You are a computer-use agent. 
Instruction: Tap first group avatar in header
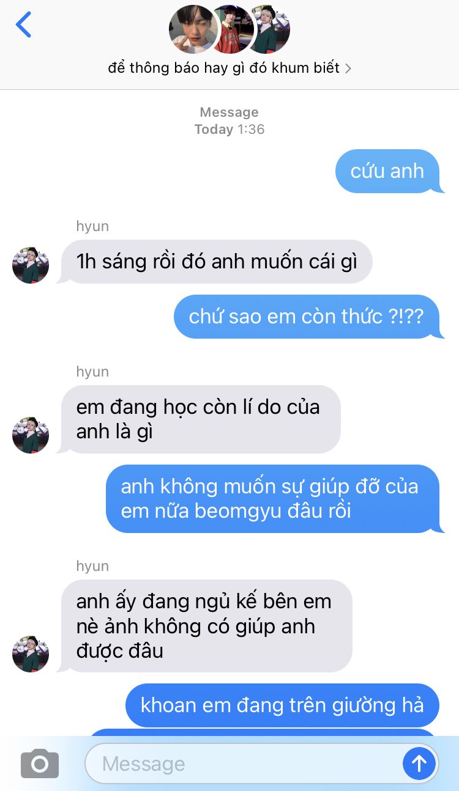[193, 29]
